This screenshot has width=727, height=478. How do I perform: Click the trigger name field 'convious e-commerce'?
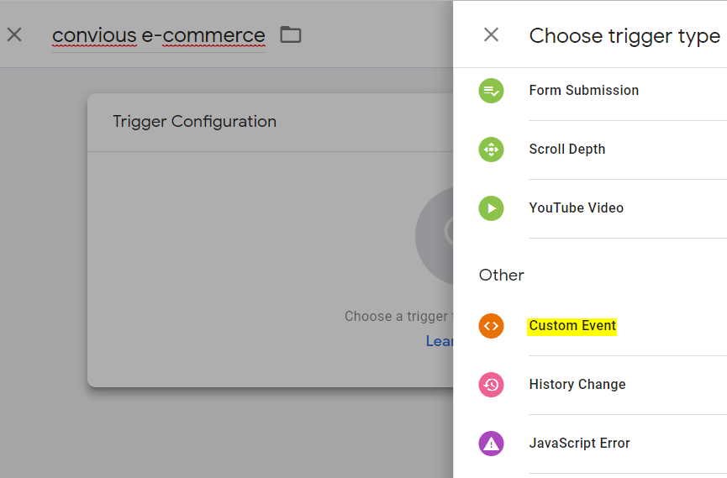pyautogui.click(x=158, y=35)
